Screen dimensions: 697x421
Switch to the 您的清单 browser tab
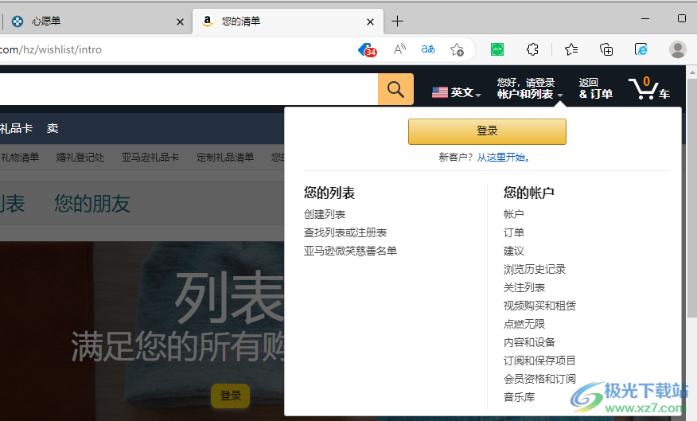pyautogui.click(x=288, y=21)
